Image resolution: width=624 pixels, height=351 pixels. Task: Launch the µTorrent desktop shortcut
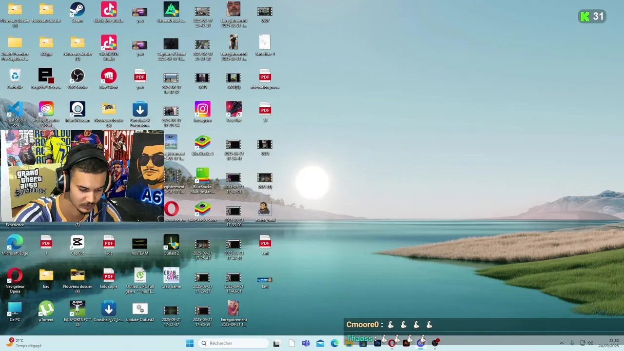[46, 311]
